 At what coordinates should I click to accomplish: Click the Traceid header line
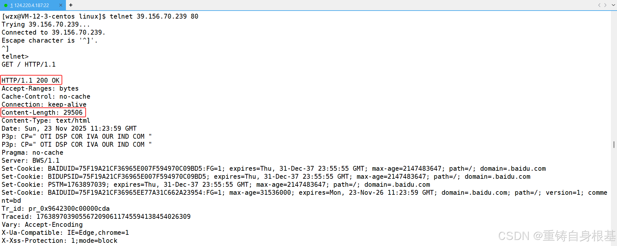point(96,217)
